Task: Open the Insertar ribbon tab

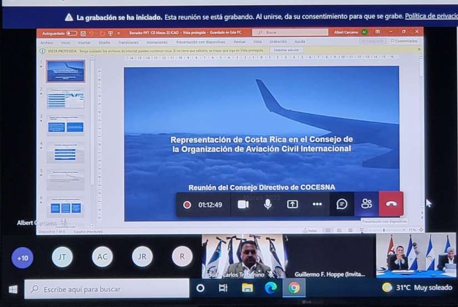Action: pos(84,43)
